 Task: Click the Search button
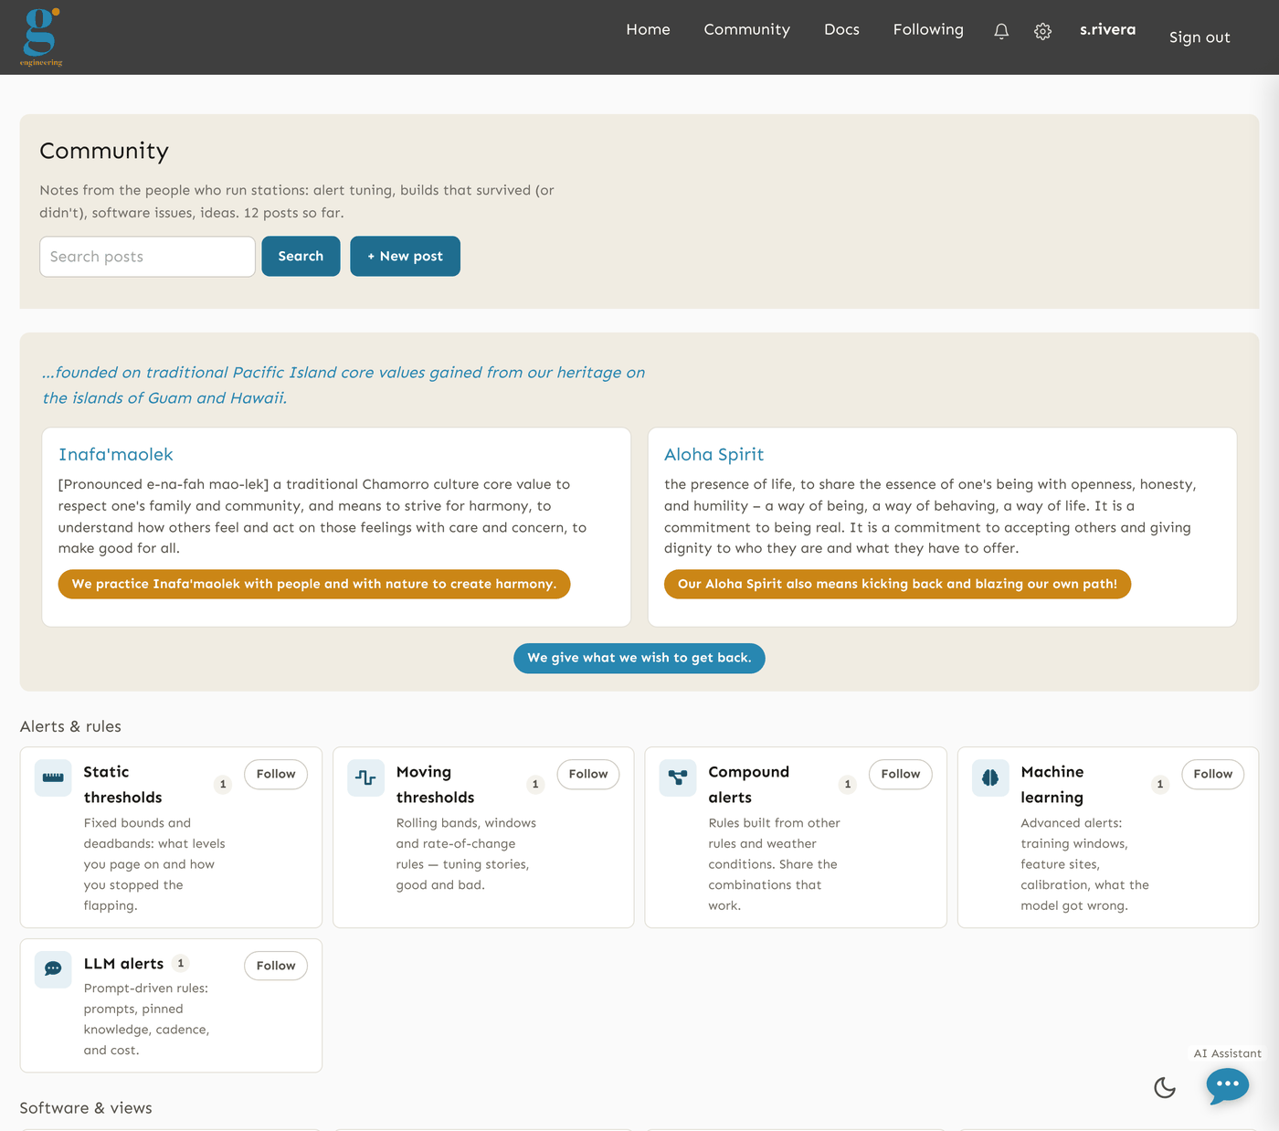pos(301,257)
